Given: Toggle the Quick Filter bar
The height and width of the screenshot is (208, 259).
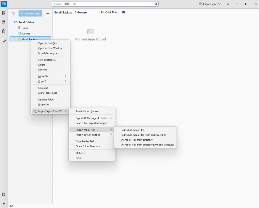Looking at the screenshot, I should pos(109,12).
